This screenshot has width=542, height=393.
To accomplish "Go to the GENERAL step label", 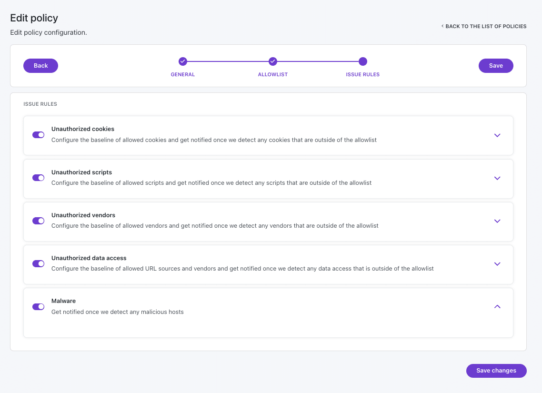I will pyautogui.click(x=183, y=74).
